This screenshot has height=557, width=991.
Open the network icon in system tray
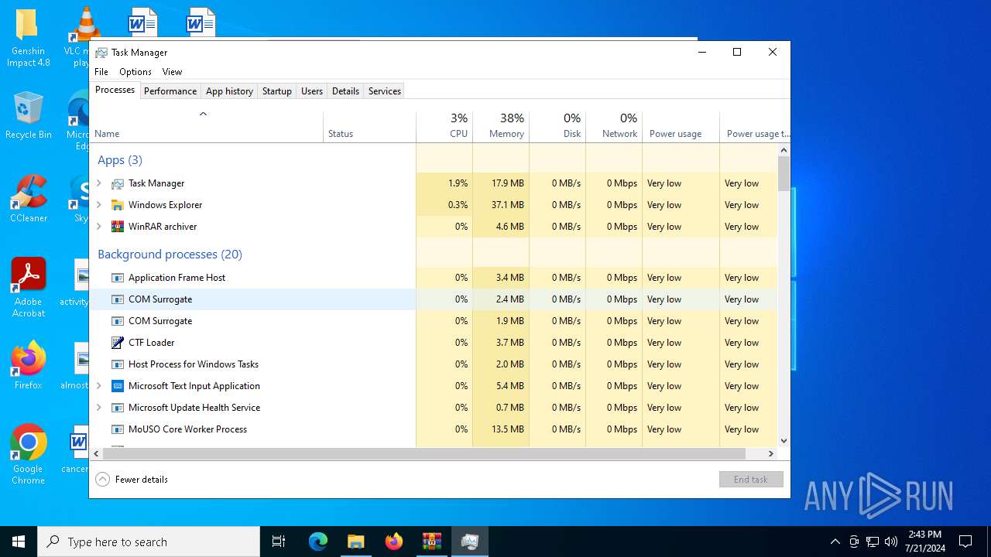coord(873,542)
